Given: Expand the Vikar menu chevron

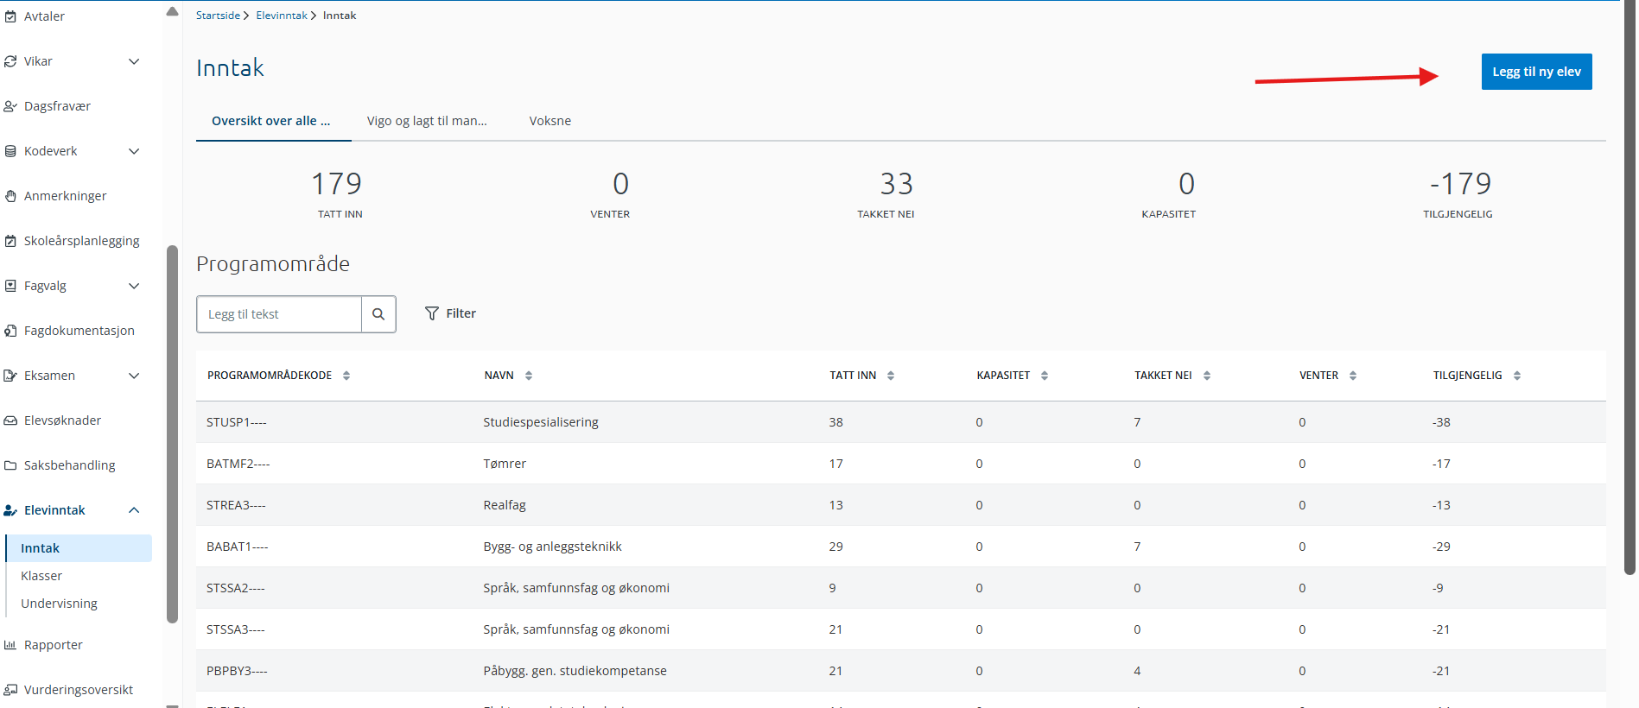Looking at the screenshot, I should tap(134, 61).
